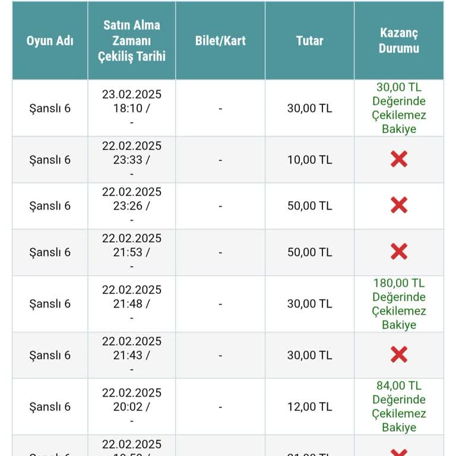Click the date 22.02.2025 21:48 cell

(x=132, y=303)
